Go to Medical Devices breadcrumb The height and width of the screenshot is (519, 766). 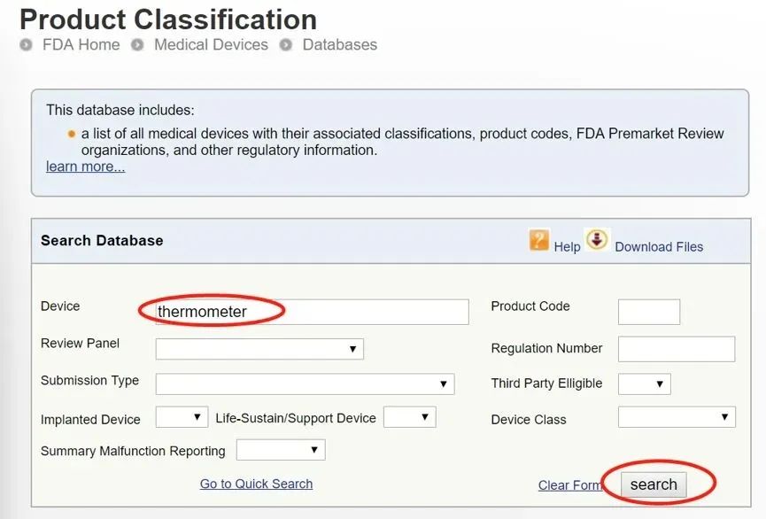(211, 44)
